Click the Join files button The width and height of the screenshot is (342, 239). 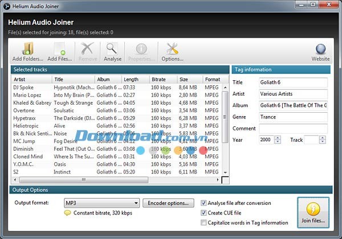(x=313, y=212)
